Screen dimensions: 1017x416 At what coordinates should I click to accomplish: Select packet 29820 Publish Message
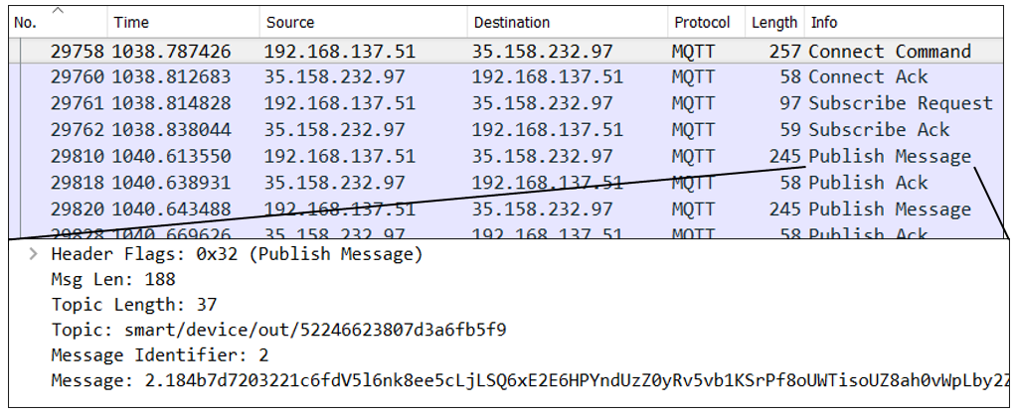click(507, 209)
